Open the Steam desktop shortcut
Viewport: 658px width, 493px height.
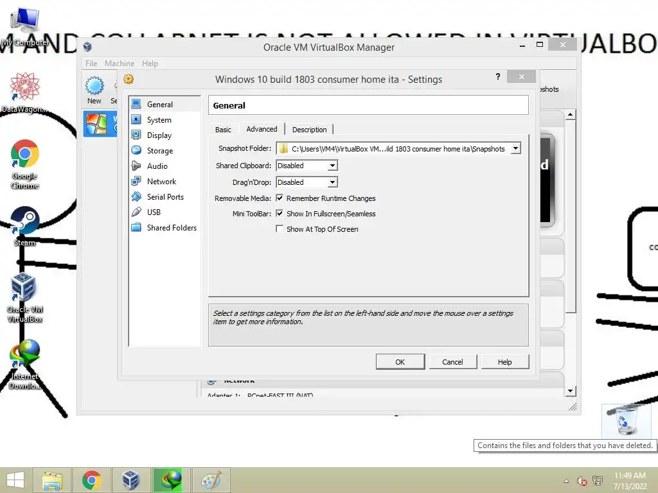coord(25,227)
